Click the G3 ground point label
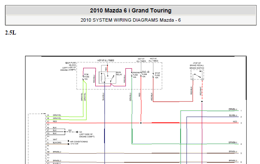Viewport: 260px width, 164px height. 81,132
